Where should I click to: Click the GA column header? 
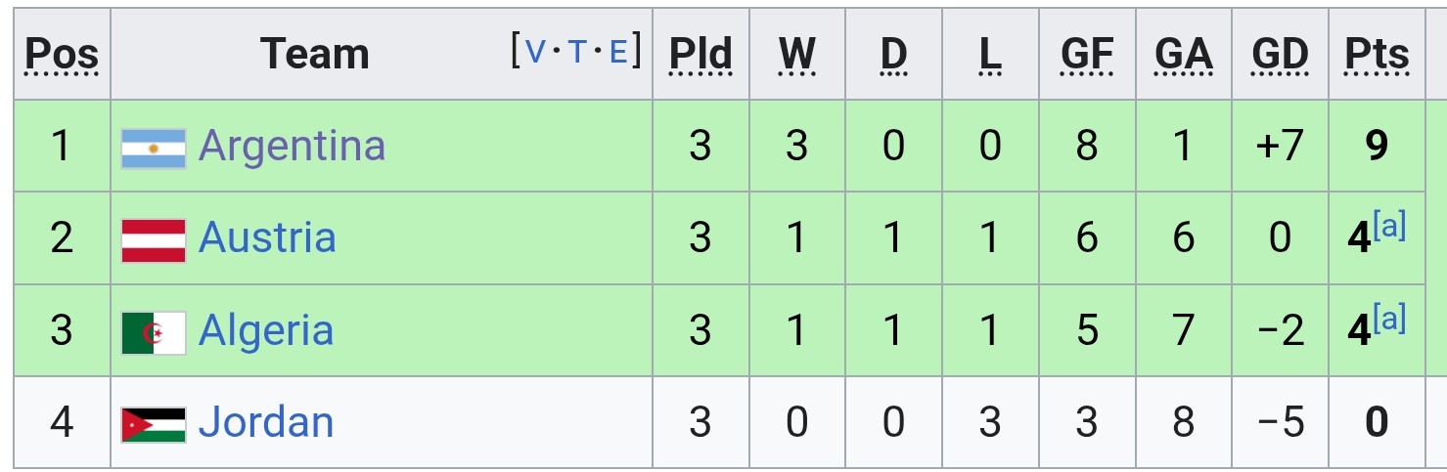(1184, 55)
